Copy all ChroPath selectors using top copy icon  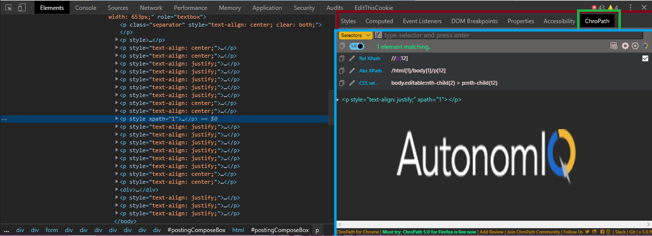(x=342, y=46)
